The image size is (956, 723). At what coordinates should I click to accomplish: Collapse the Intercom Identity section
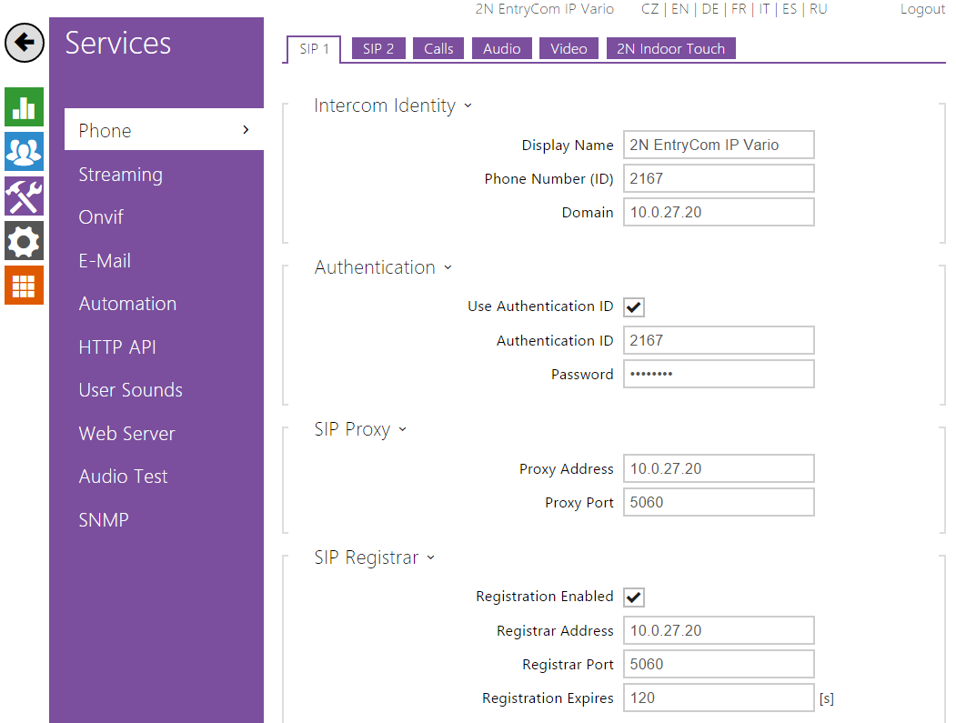point(392,106)
